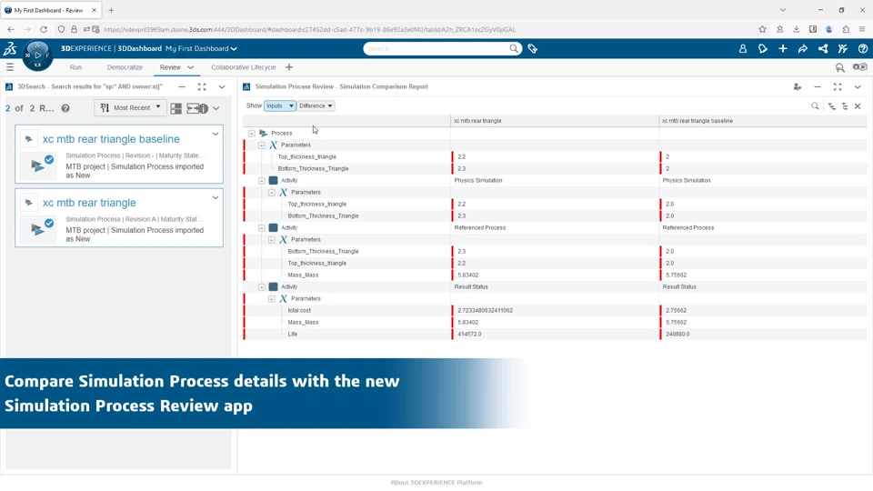Select the Review tab
This screenshot has width=873, height=491.
[x=170, y=67]
